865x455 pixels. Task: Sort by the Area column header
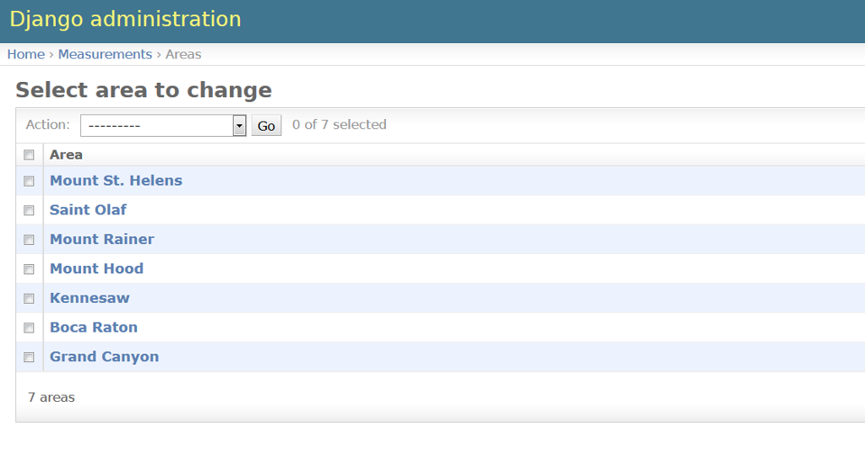tap(66, 154)
